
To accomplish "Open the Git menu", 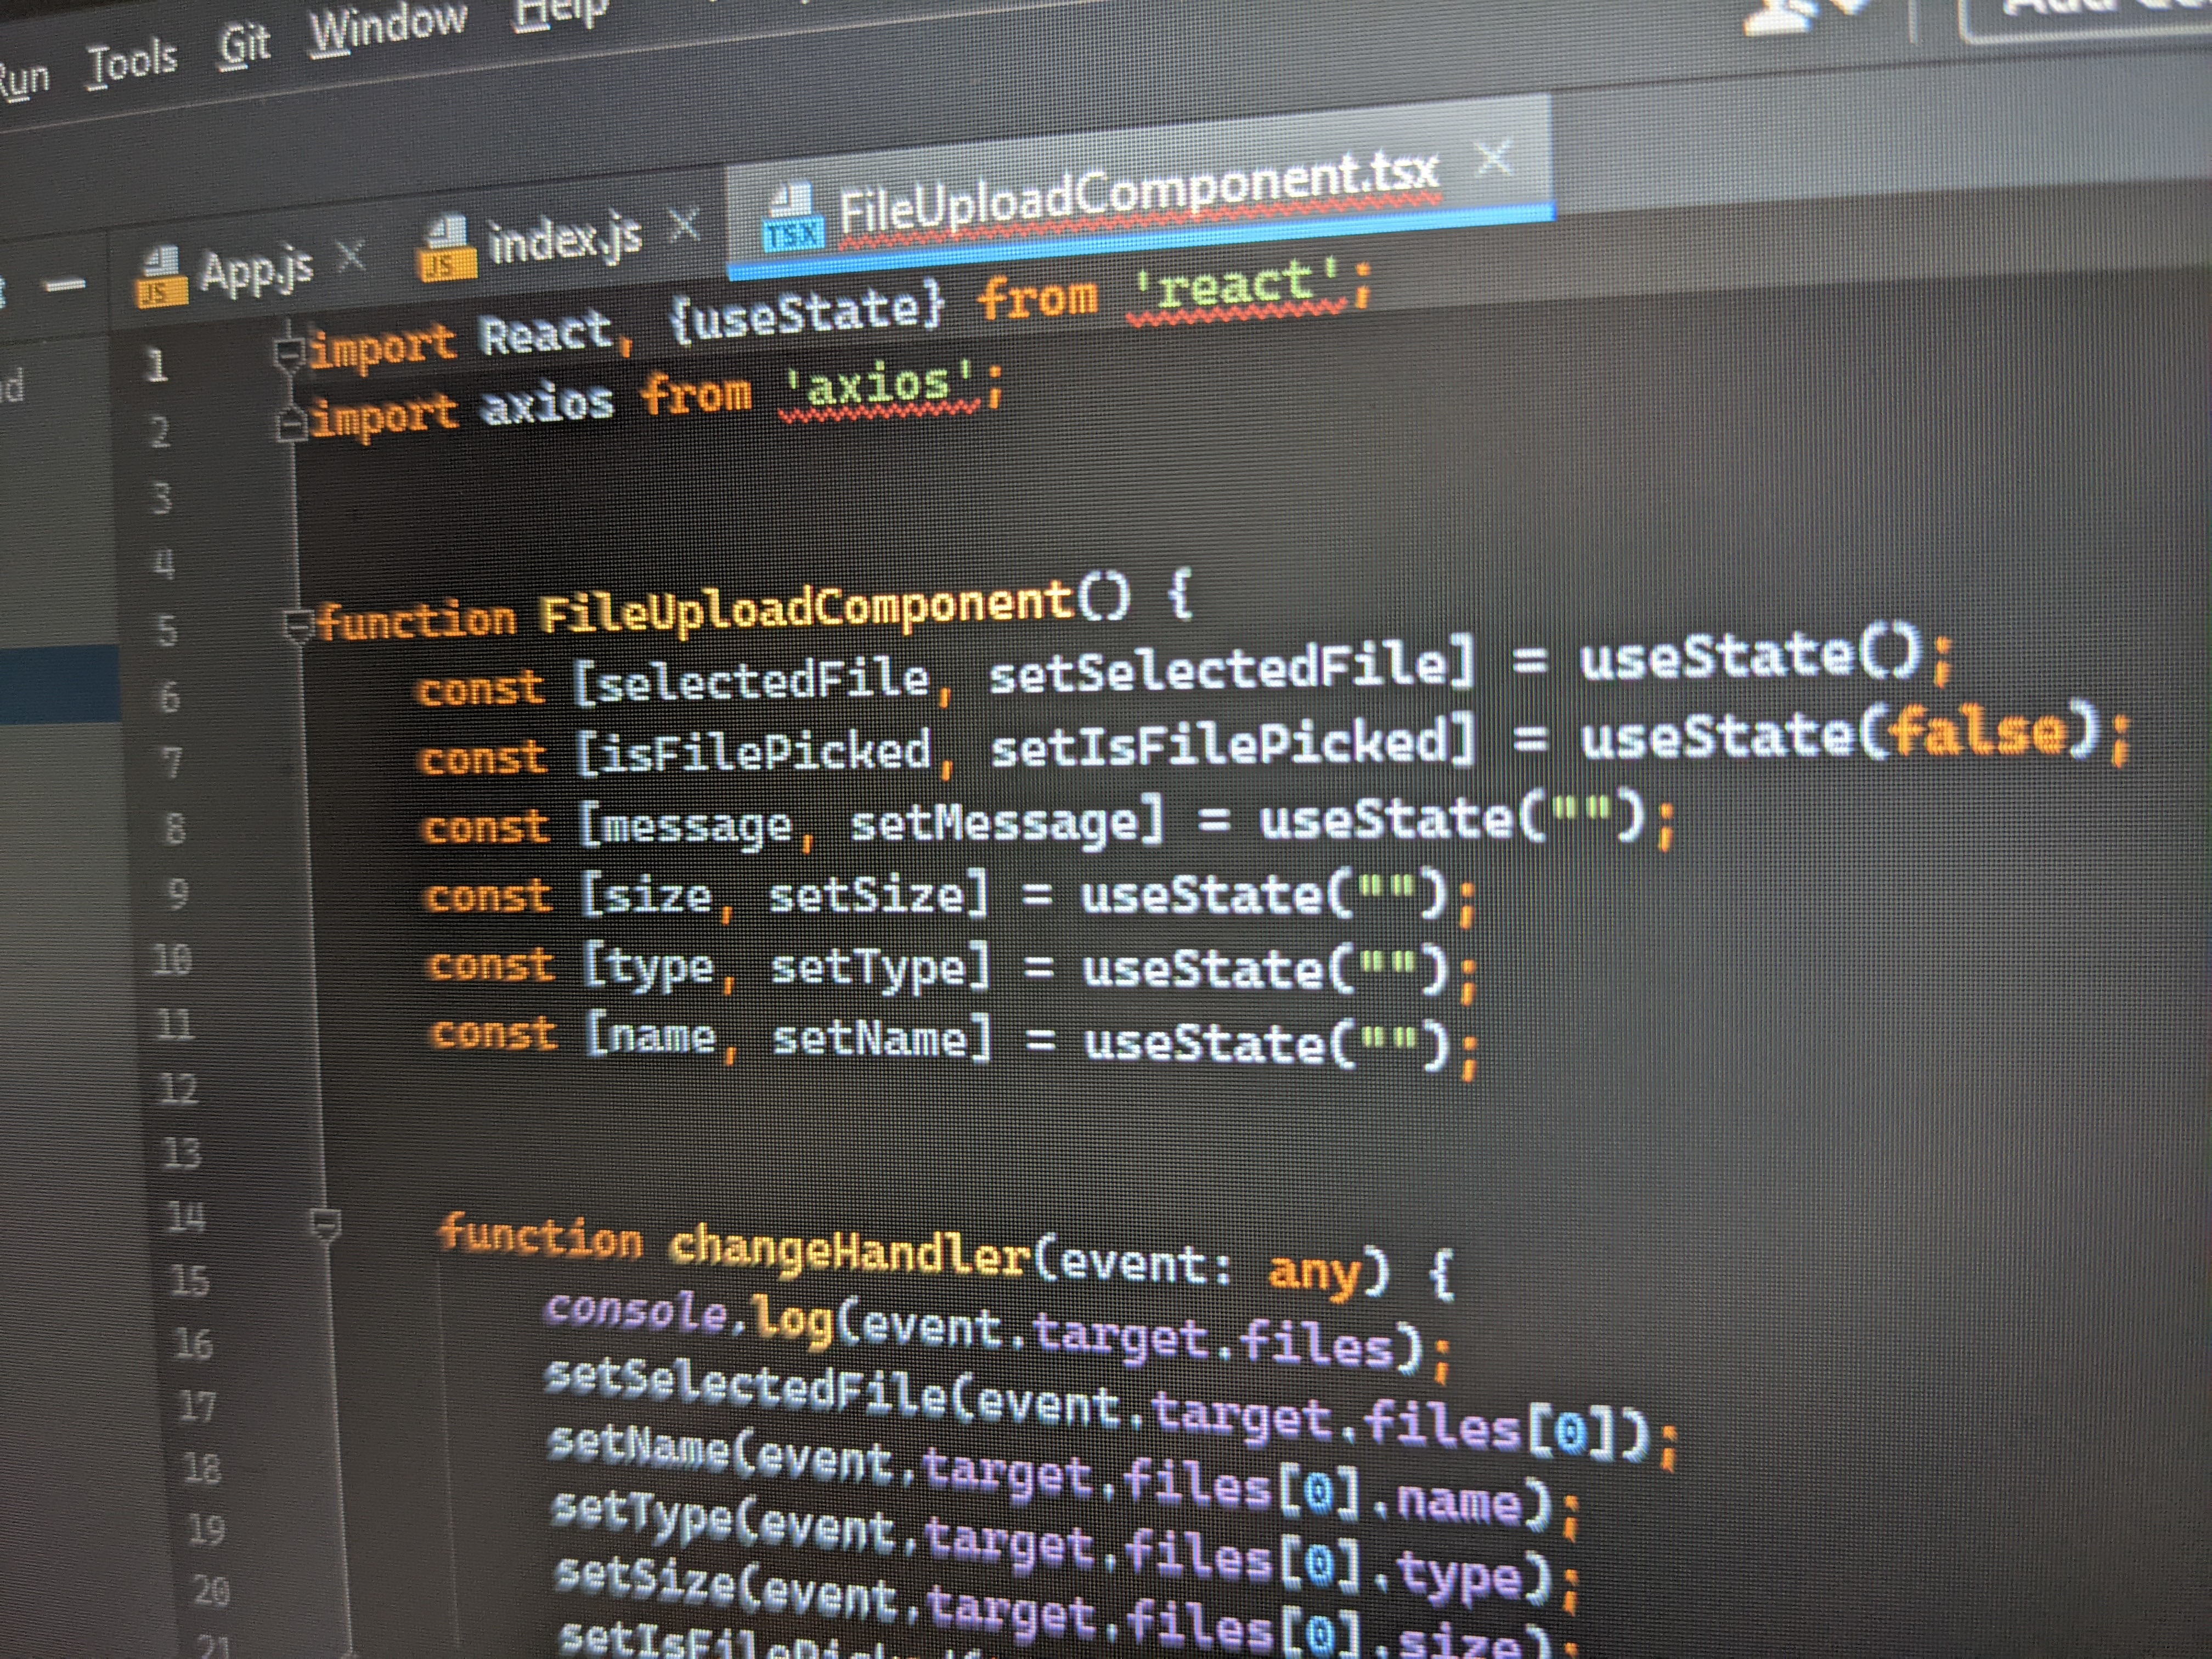I will pos(245,46).
